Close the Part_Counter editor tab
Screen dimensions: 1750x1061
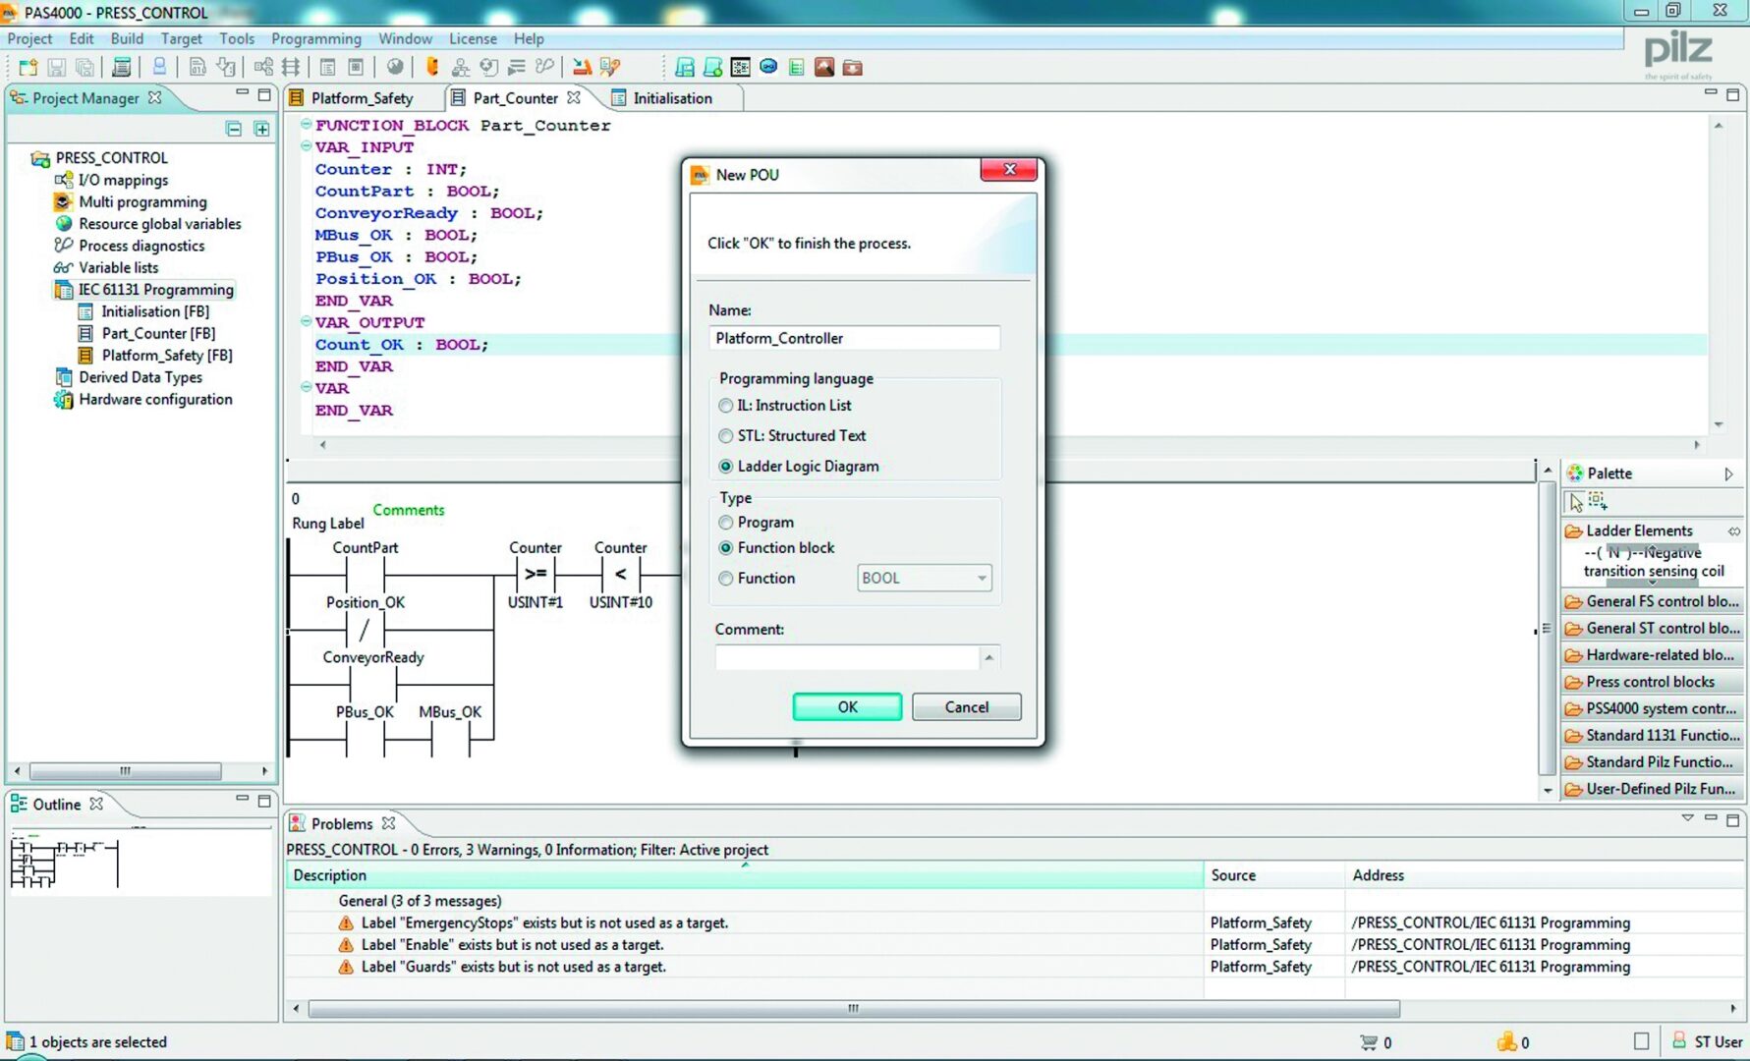pos(573,97)
